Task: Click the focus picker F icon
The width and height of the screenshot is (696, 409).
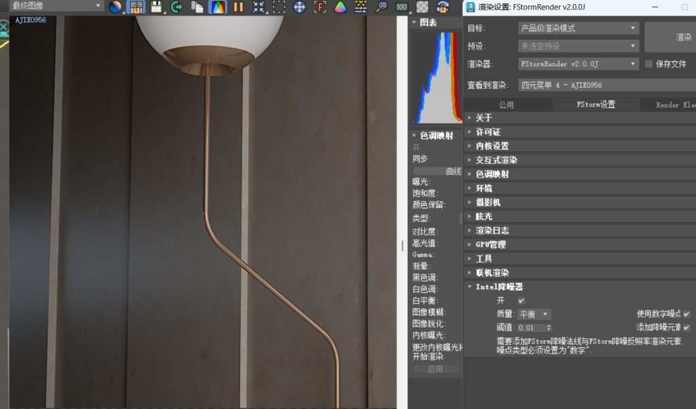Action: 319,7
